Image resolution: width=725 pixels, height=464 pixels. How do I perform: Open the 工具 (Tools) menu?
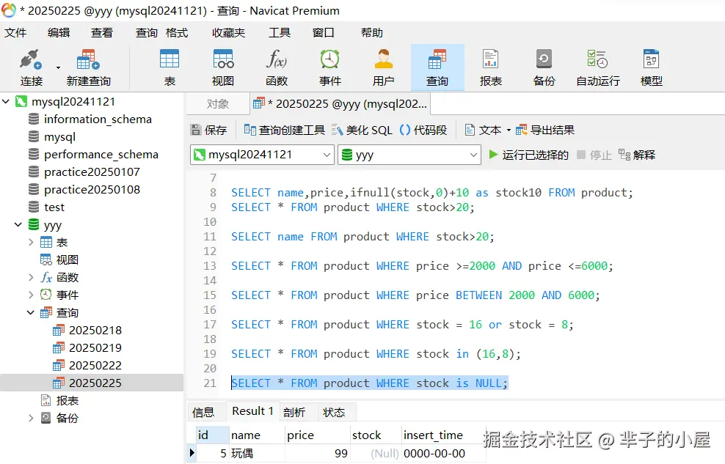(x=280, y=33)
